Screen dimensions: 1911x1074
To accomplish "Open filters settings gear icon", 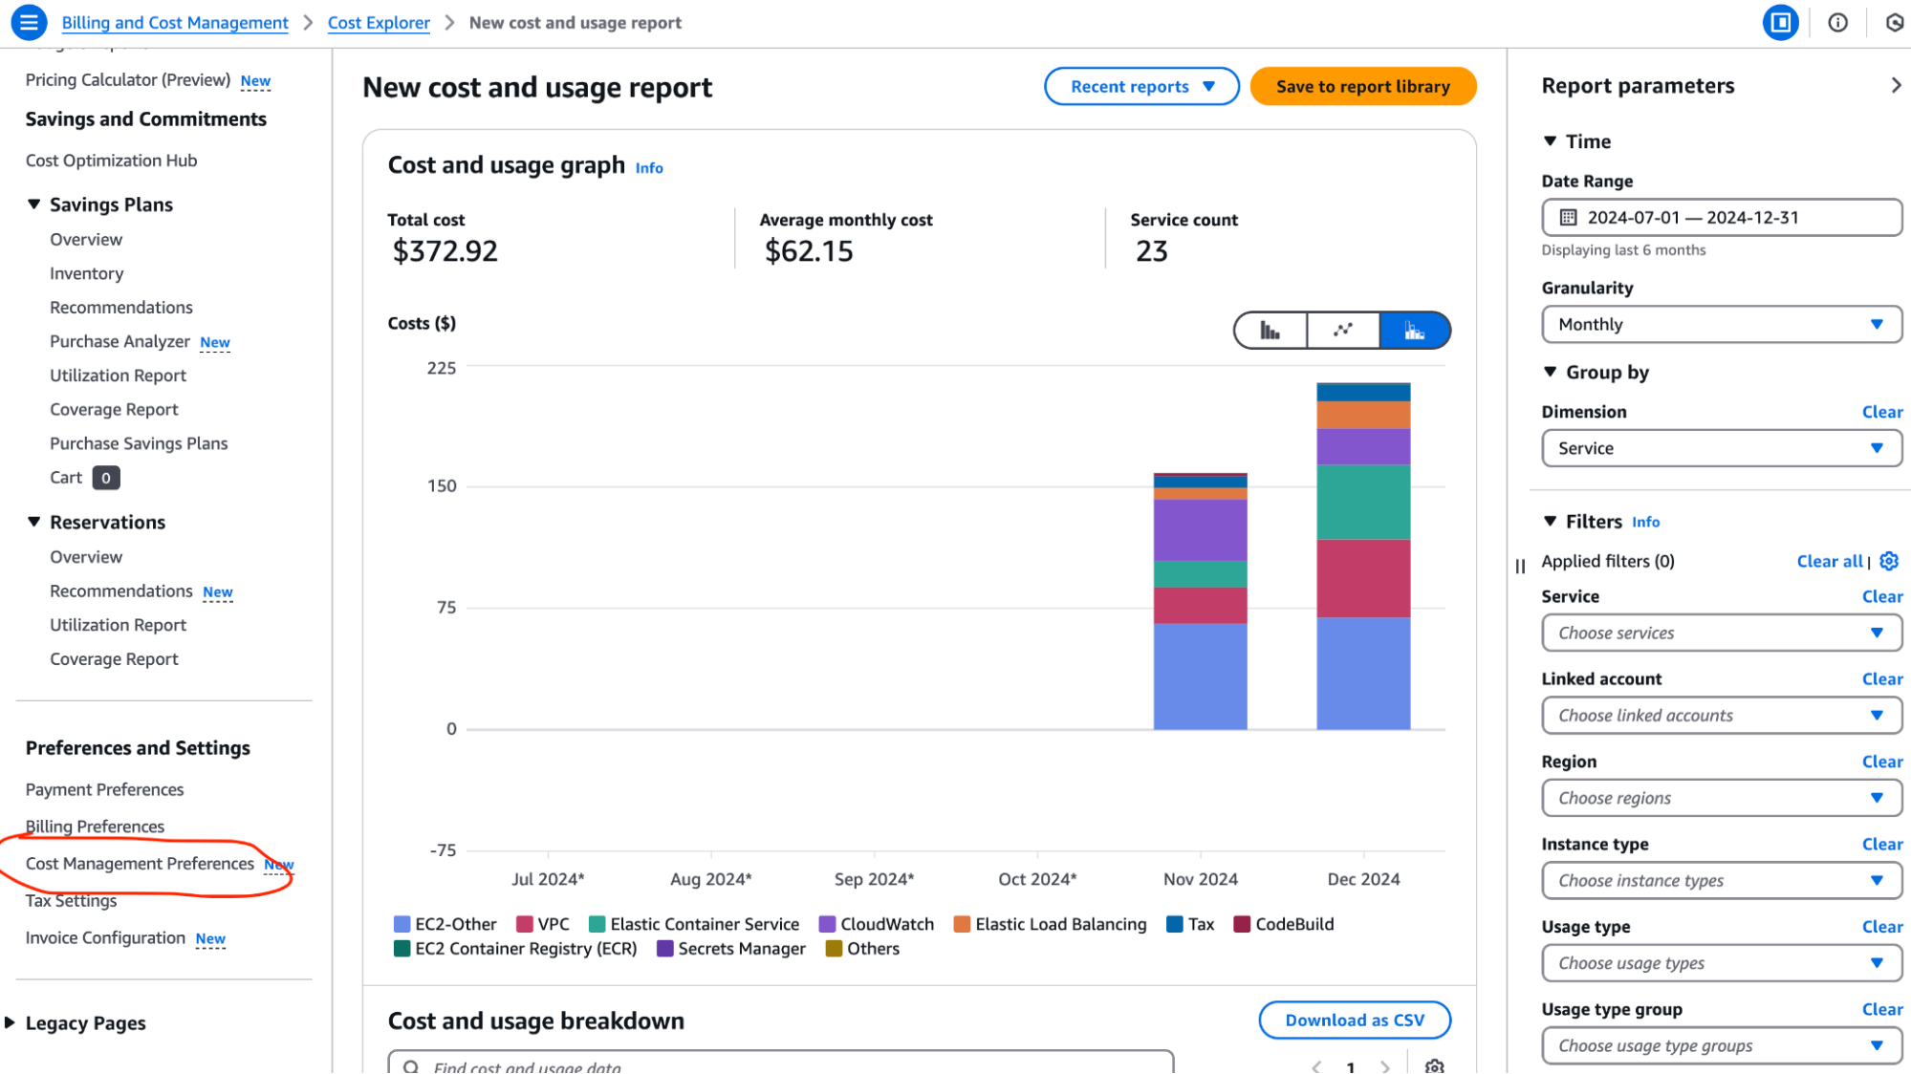I will [1889, 561].
